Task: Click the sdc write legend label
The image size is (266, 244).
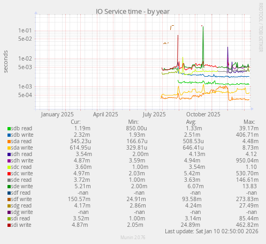Action: [22, 173]
